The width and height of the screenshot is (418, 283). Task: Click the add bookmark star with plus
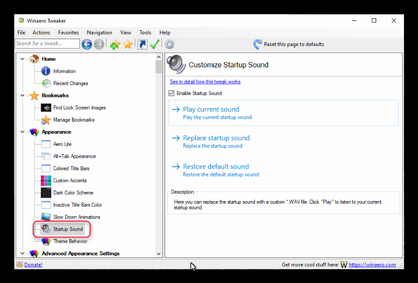(115, 44)
